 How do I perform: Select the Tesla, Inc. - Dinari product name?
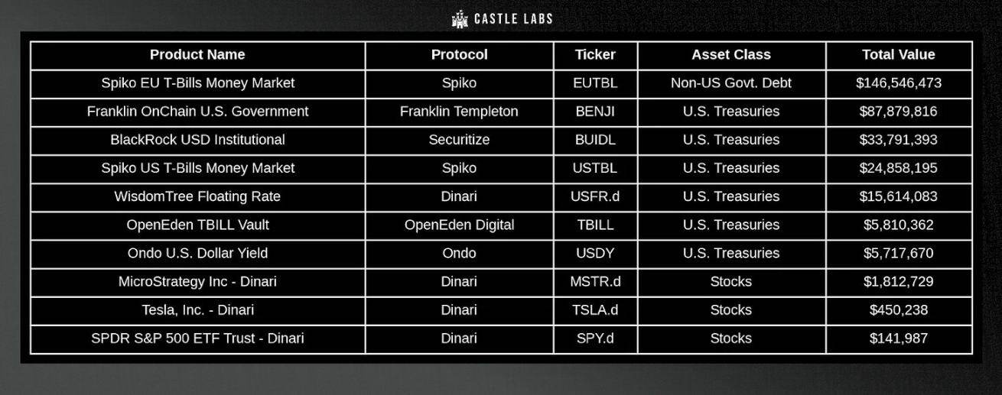(x=197, y=310)
